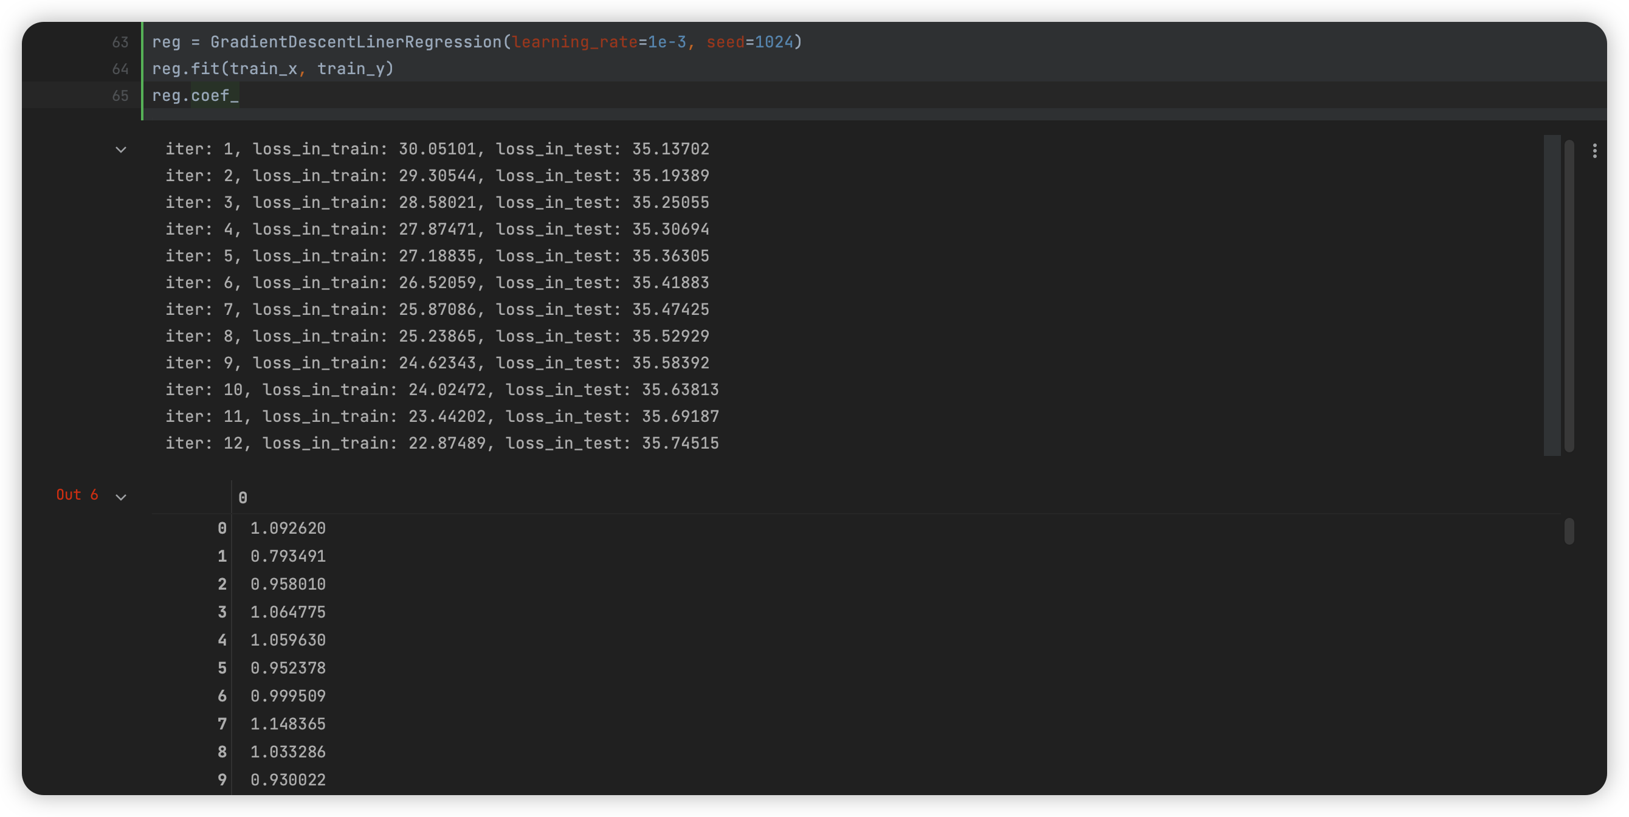Click output line iter: 7
The height and width of the screenshot is (817, 1629).
coord(437,309)
